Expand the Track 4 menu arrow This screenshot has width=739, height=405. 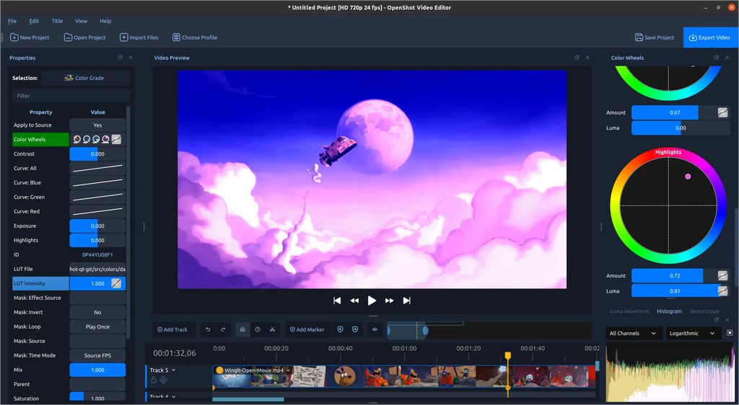(x=173, y=397)
